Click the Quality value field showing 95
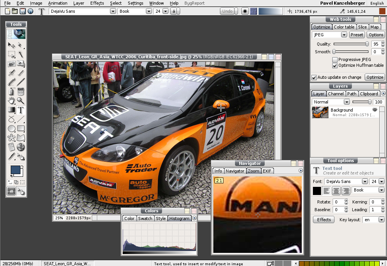387x266 pixels. (x=376, y=44)
